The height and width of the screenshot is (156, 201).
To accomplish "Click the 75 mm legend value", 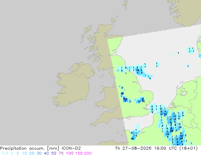I will (61, 153).
